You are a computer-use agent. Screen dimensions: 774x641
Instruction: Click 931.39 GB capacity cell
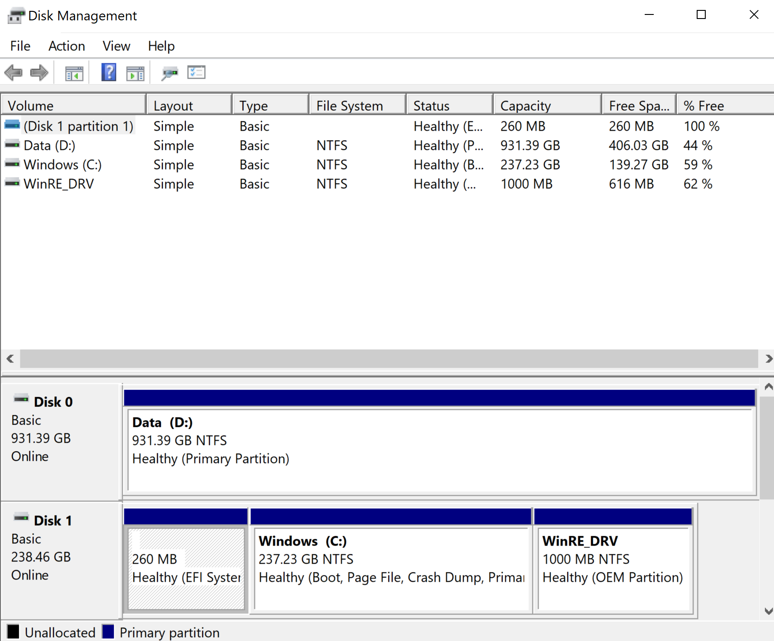(530, 146)
